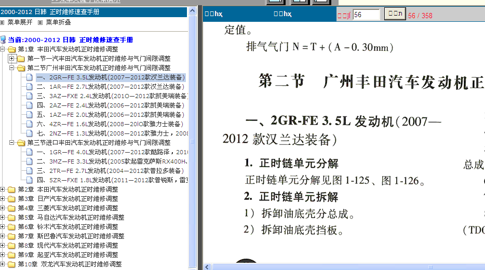Click folder icon of 第7章 斯巴鲁汽车
The width and height of the screenshot is (485, 270).
pyautogui.click(x=12, y=236)
